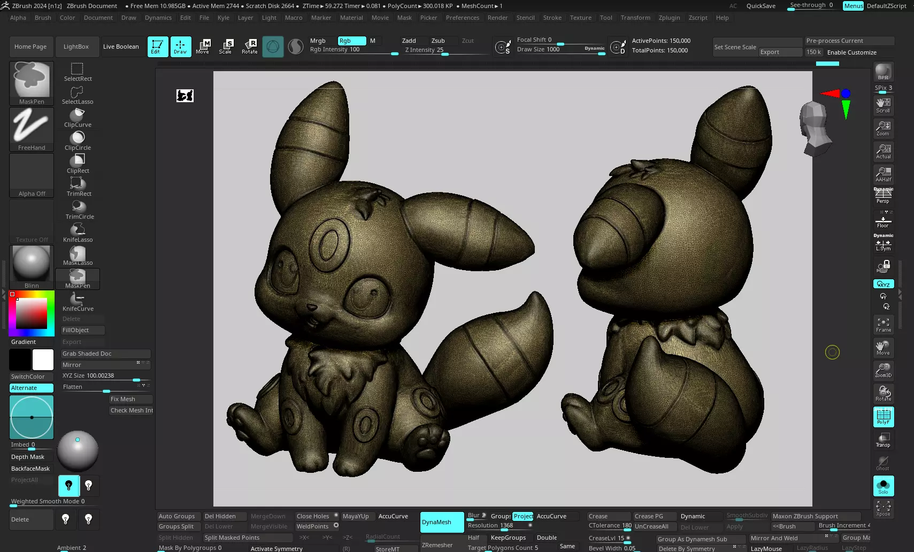
Task: Adjust the Rgb Intensity slider
Action: [354, 50]
